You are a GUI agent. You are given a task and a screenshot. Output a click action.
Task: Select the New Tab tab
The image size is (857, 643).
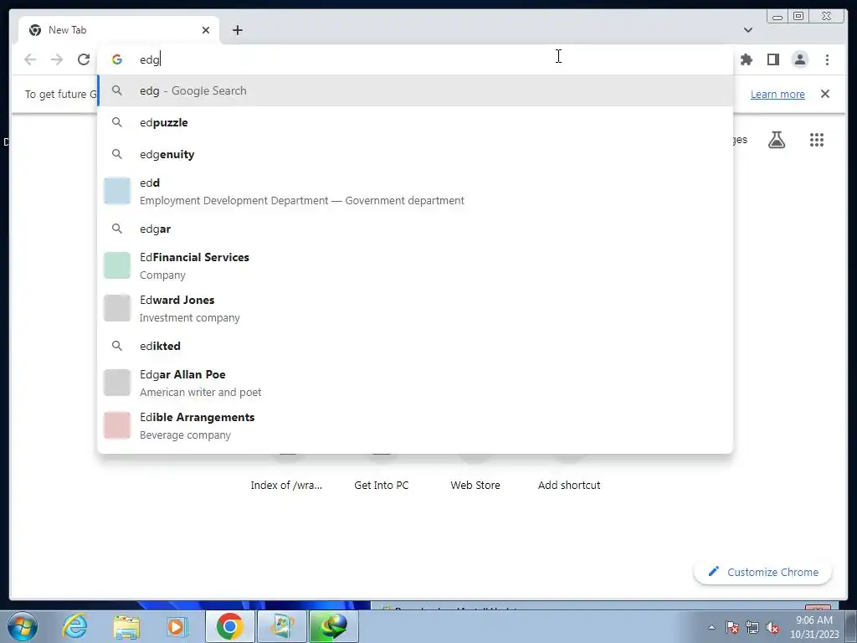[x=119, y=30]
